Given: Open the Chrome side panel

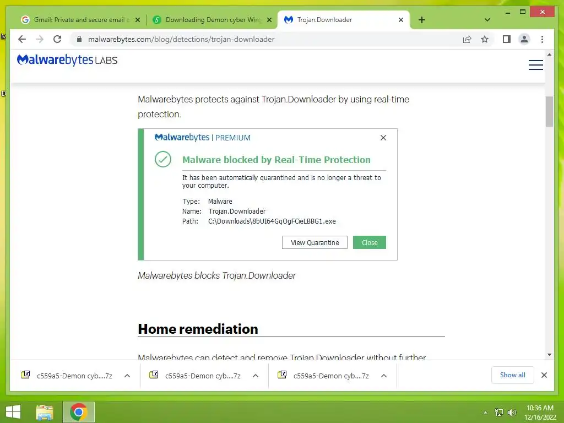Looking at the screenshot, I should [507, 39].
